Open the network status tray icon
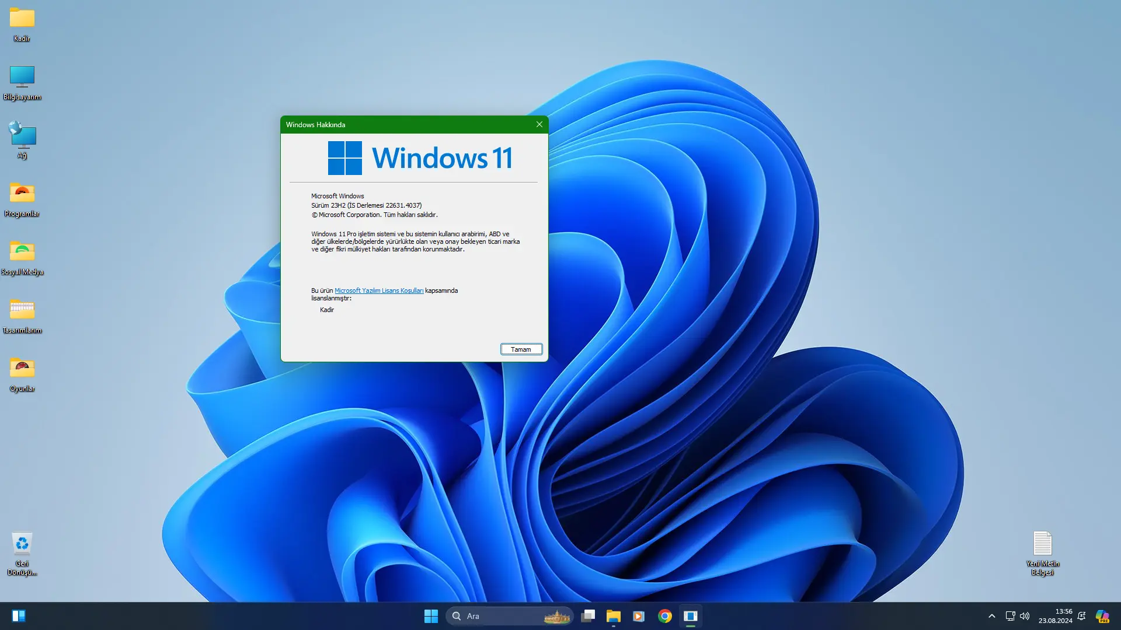Image resolution: width=1121 pixels, height=630 pixels. (1010, 616)
